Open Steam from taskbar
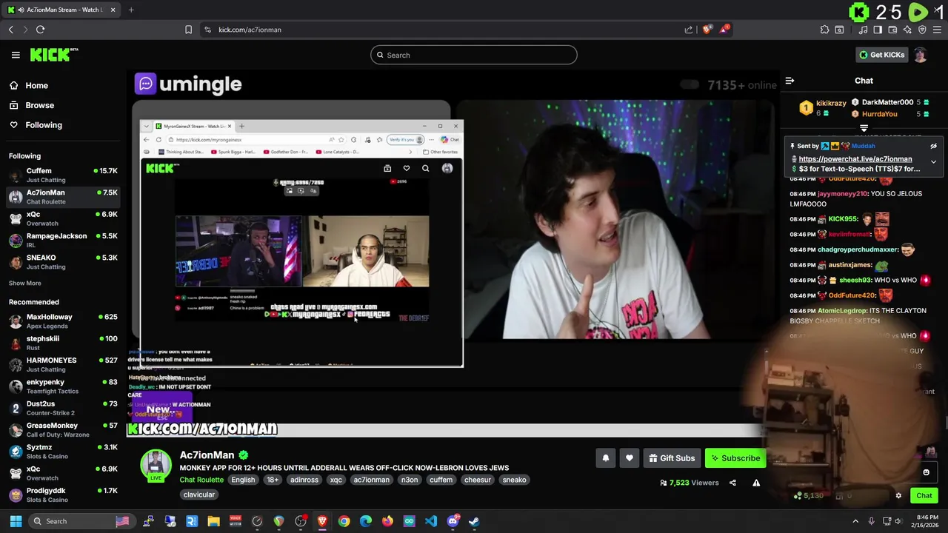Image resolution: width=948 pixels, height=533 pixels. pyautogui.click(x=474, y=521)
